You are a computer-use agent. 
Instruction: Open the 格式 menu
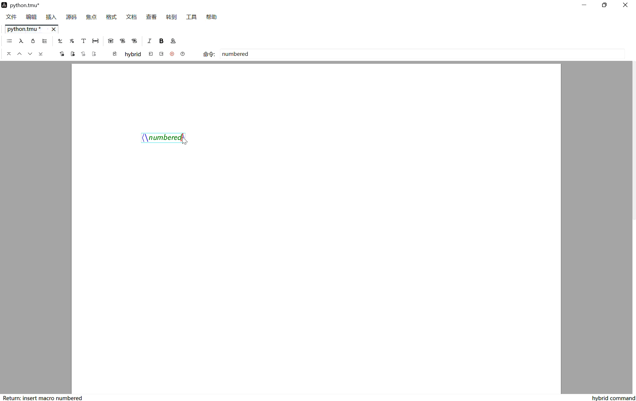click(111, 17)
